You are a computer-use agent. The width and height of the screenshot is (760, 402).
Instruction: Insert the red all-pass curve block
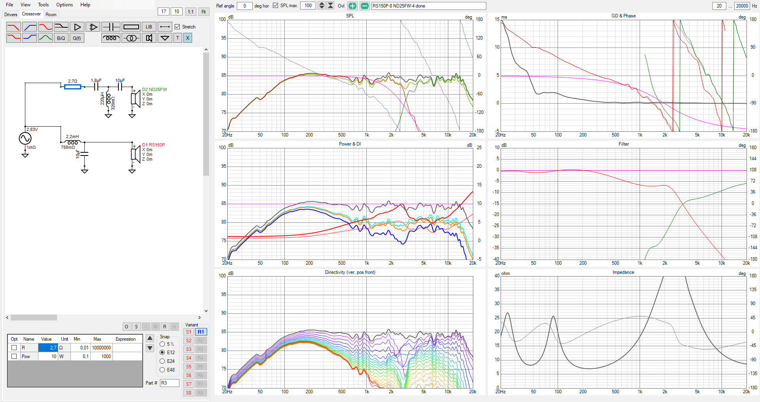point(45,27)
